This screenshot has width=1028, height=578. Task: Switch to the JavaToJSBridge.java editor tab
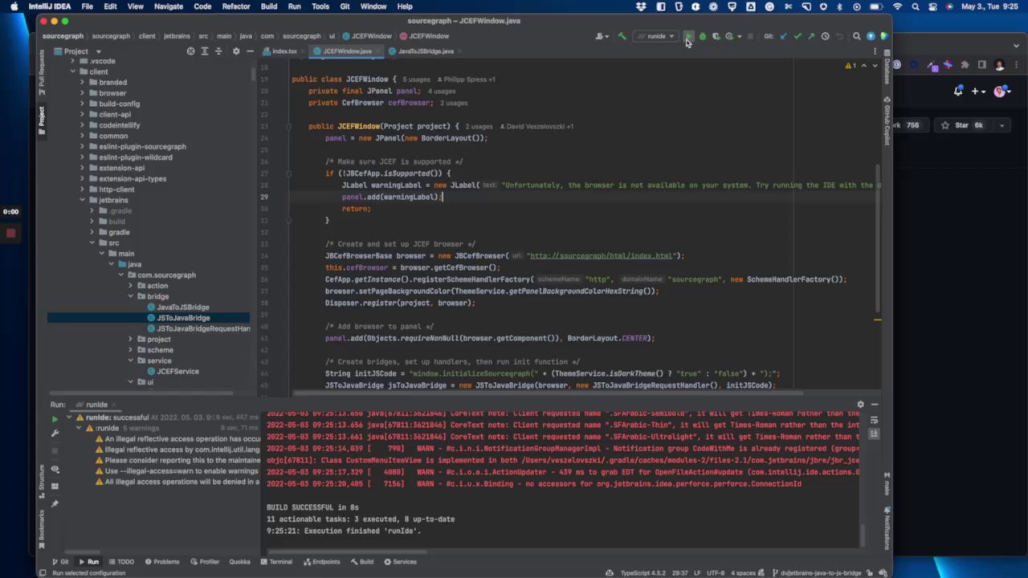click(425, 51)
